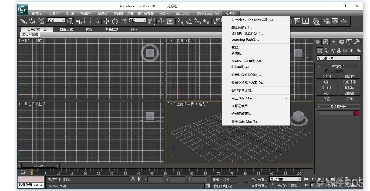This screenshot has height=191, width=370.
Task: Switch to the Modify command panel
Action: pyautogui.click(x=326, y=42)
